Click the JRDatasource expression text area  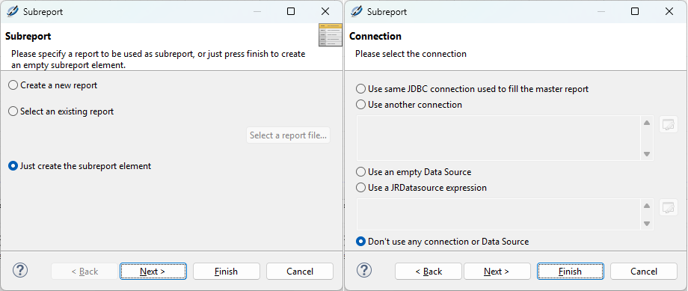point(499,214)
